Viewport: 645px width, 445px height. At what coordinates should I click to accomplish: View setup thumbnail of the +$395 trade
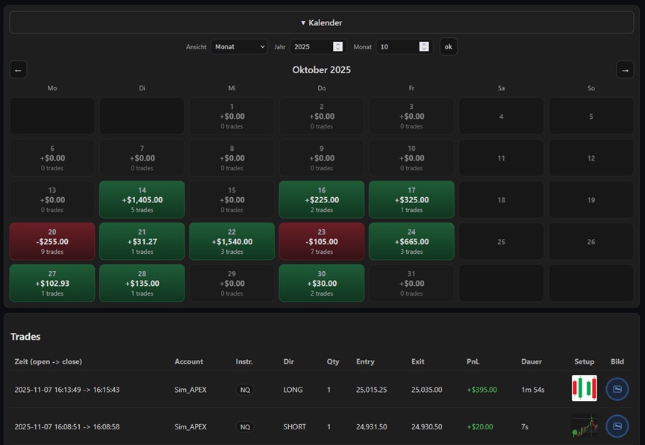click(x=585, y=389)
